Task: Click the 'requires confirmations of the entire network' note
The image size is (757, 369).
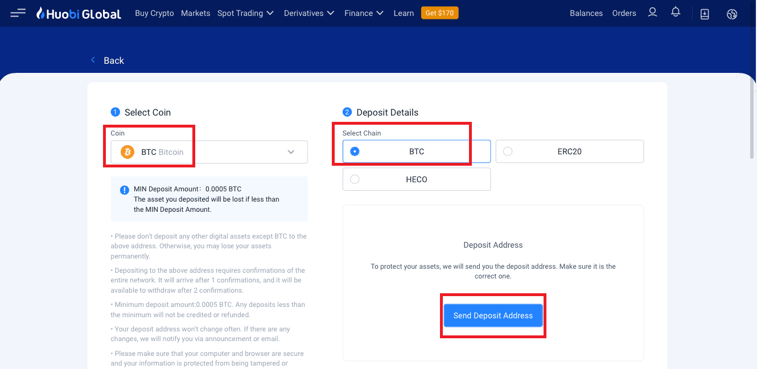Action: click(208, 280)
